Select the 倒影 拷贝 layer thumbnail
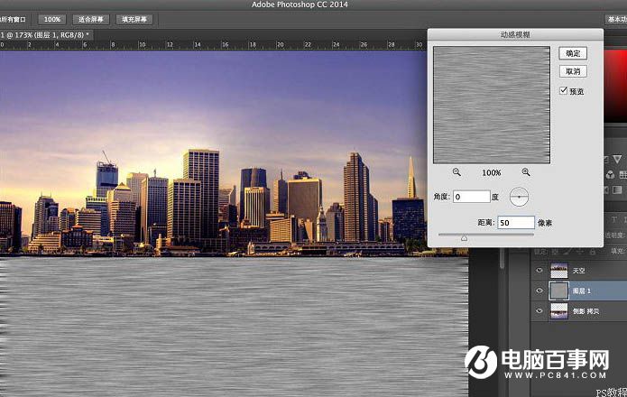 pos(558,310)
